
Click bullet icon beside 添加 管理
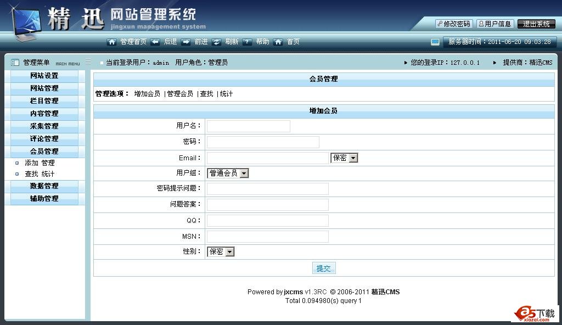[x=17, y=163]
